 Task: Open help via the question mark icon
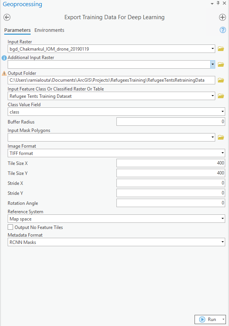[x=222, y=30]
